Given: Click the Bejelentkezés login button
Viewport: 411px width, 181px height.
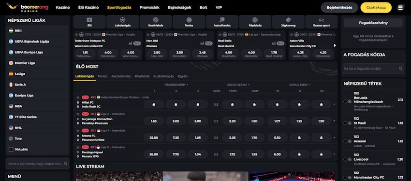Looking at the screenshot, I should coord(339,8).
